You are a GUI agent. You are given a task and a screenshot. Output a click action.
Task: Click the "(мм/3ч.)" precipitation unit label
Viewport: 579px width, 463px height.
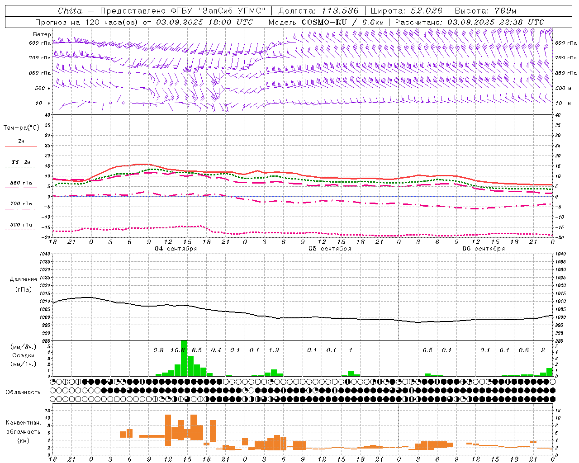[24, 347]
